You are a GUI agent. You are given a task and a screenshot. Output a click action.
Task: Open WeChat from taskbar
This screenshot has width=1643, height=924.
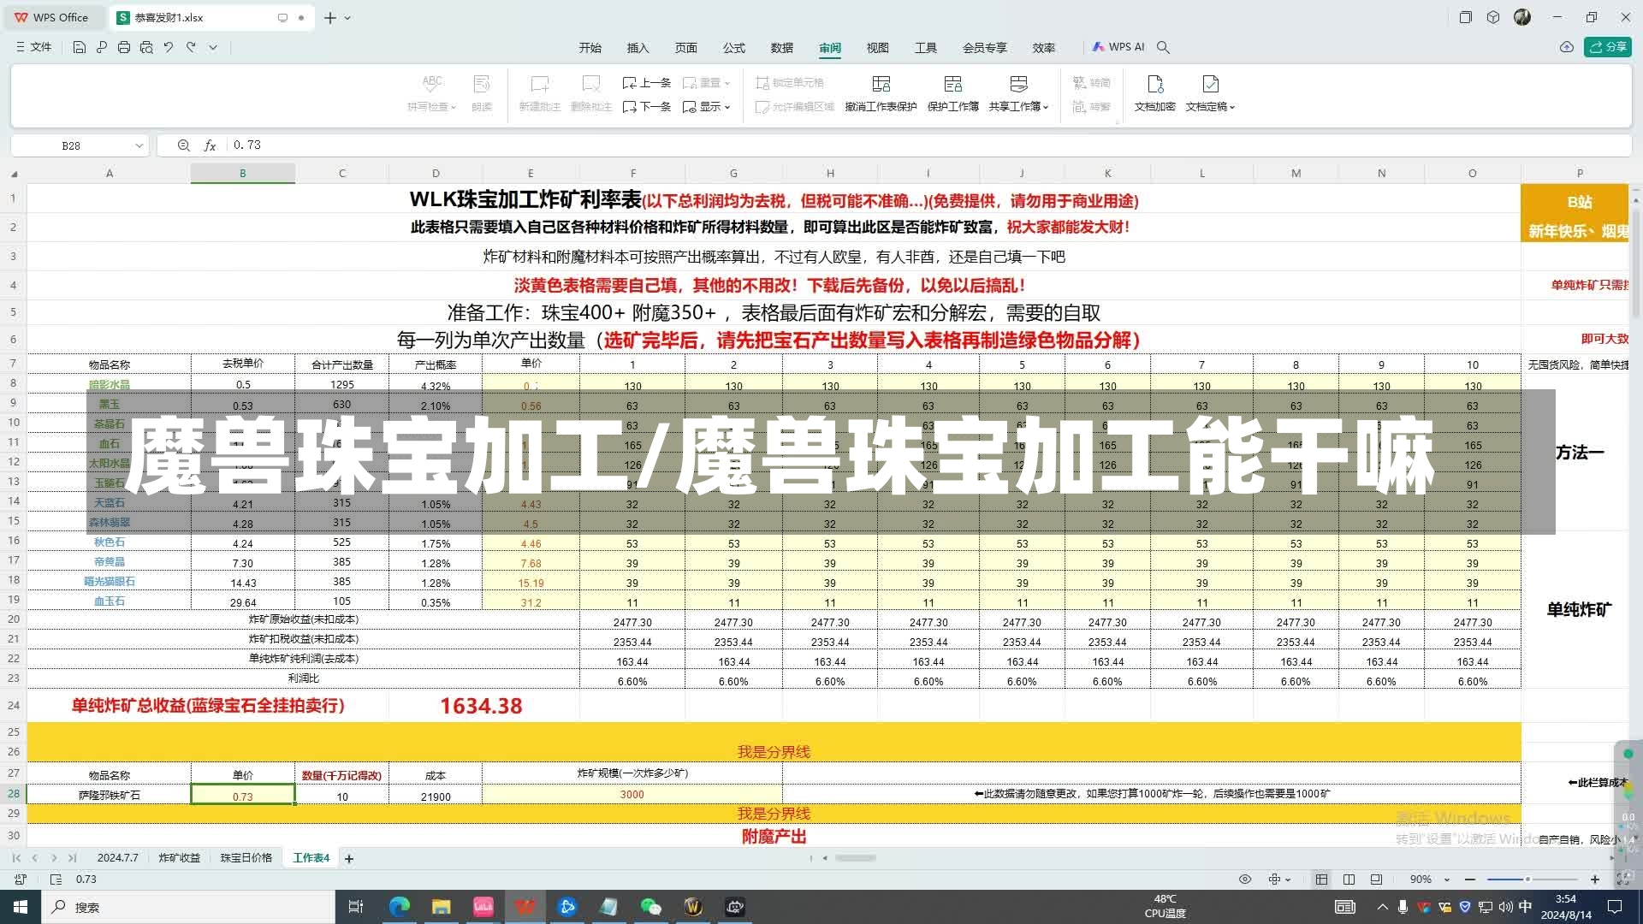coord(651,907)
